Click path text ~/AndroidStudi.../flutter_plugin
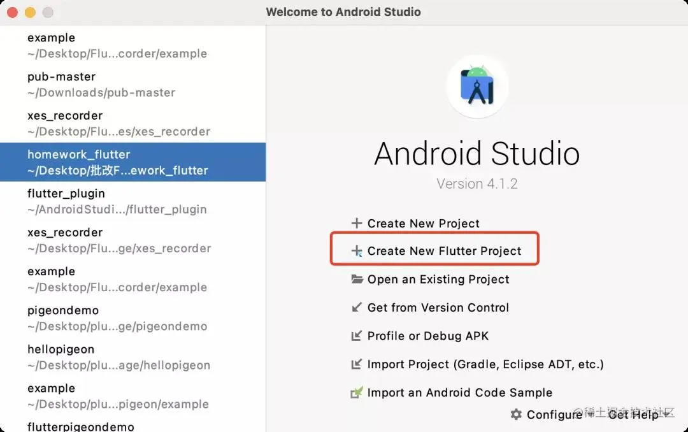This screenshot has width=688, height=432. point(117,210)
